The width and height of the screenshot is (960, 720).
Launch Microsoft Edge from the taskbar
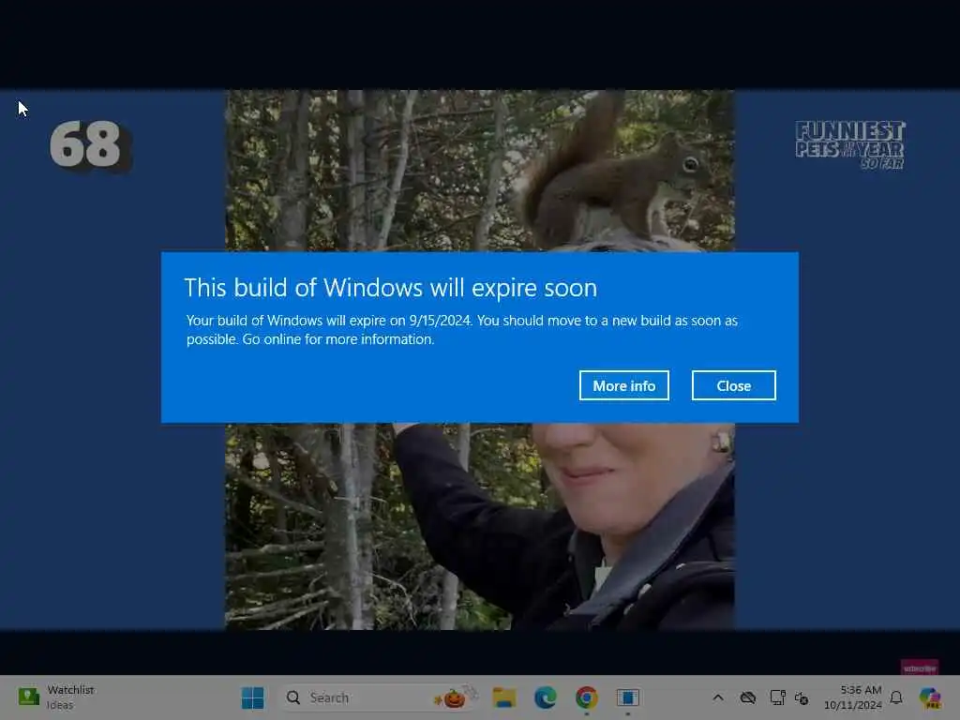click(545, 697)
